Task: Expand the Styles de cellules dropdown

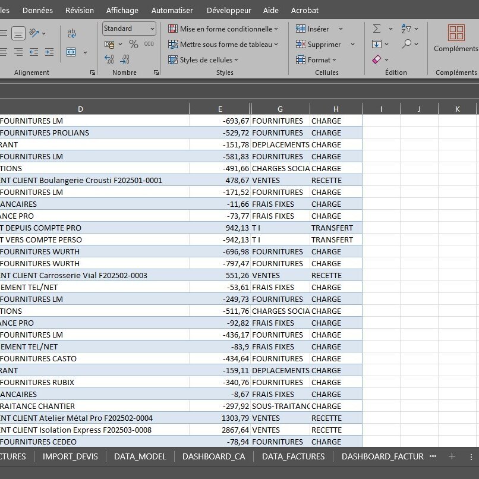Action: 203,60
